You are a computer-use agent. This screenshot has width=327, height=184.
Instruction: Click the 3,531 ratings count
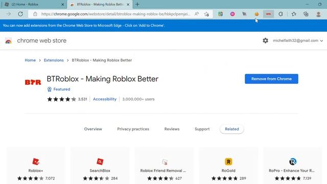[x=83, y=99]
